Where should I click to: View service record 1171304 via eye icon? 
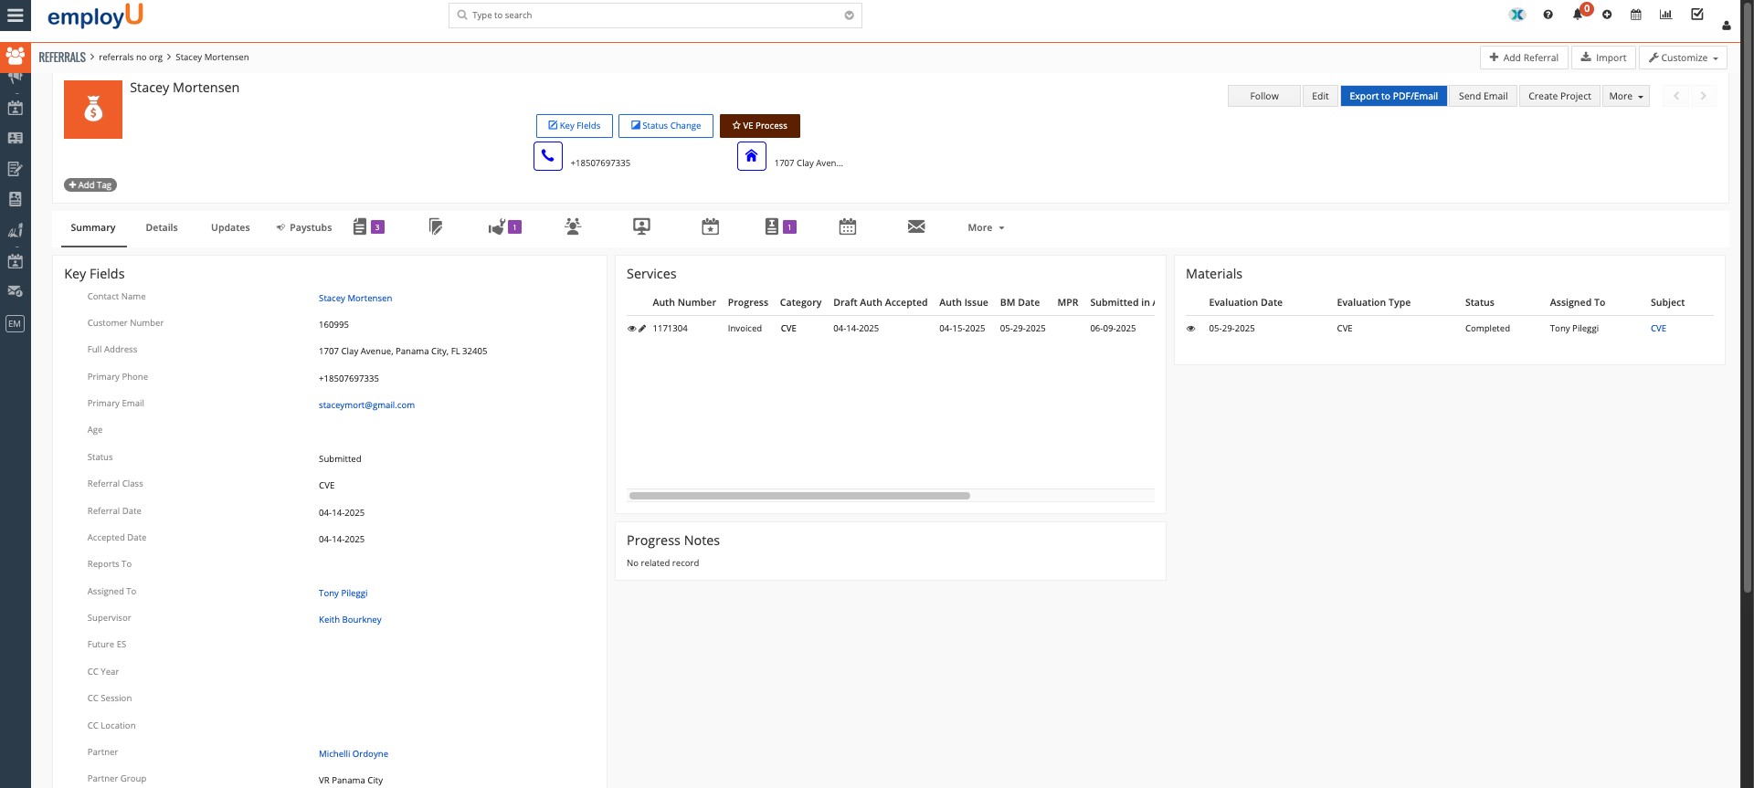tap(631, 329)
